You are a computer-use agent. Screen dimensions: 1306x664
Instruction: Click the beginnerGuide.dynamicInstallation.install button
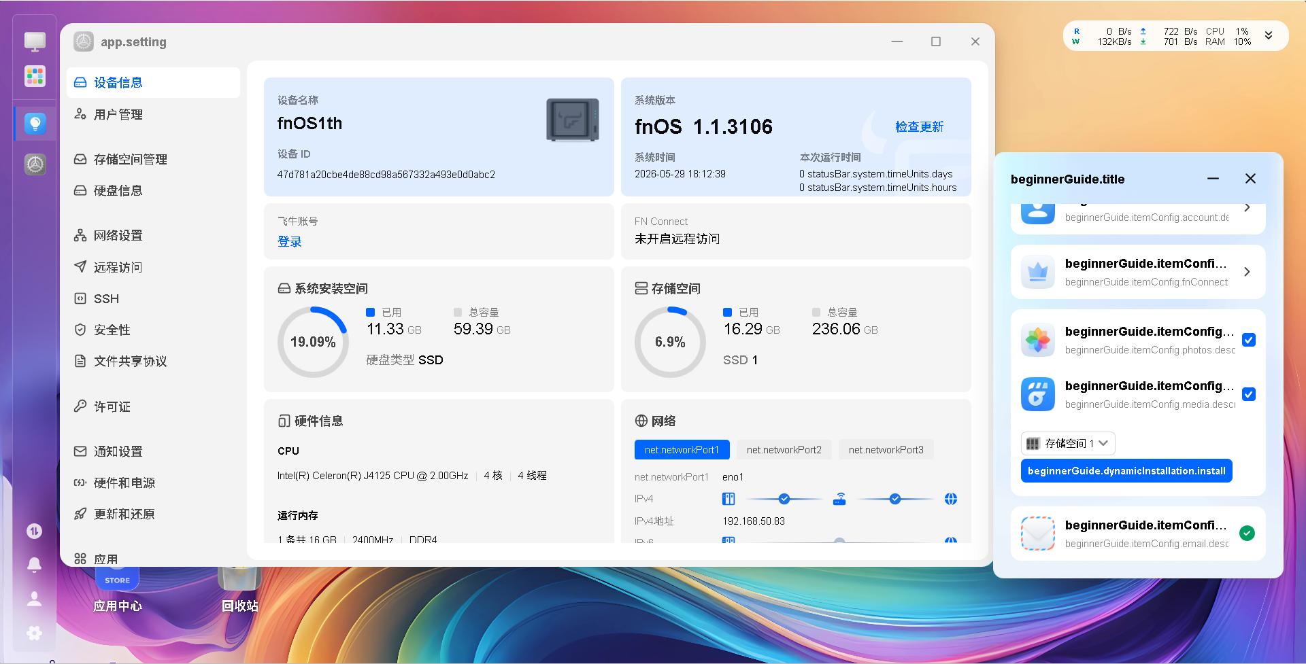[x=1126, y=471]
